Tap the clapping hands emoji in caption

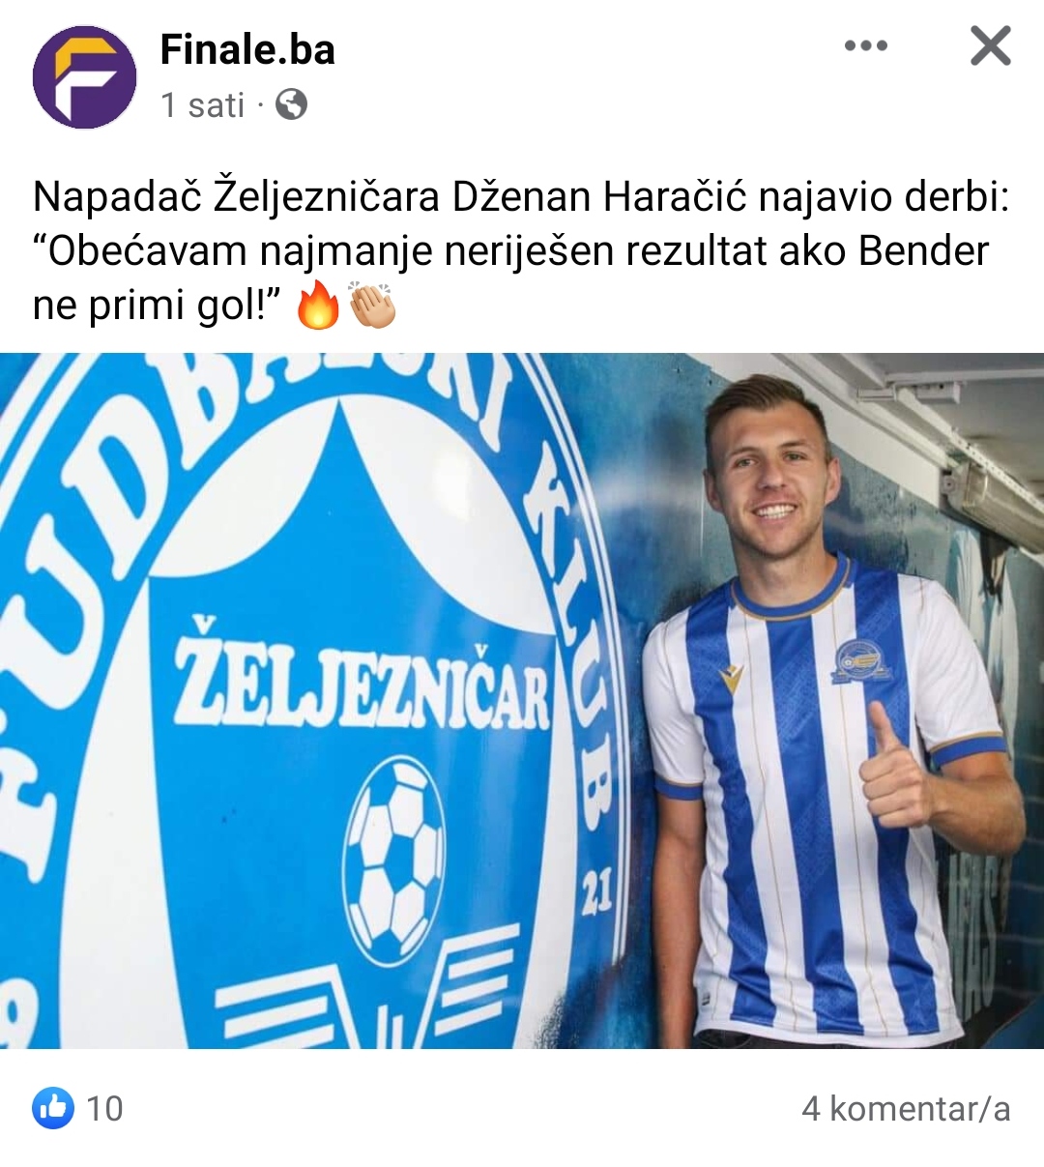pos(373,306)
